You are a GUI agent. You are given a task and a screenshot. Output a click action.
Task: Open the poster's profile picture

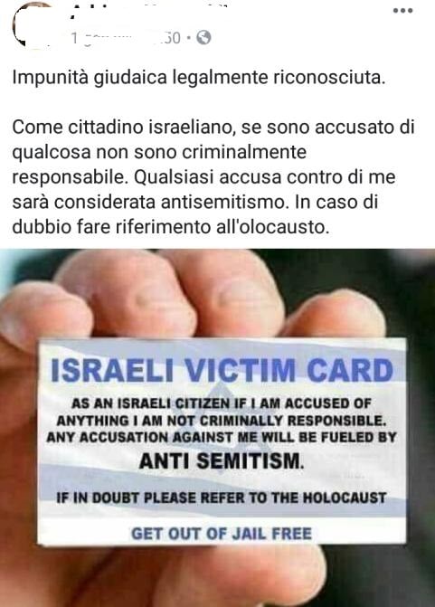33,24
